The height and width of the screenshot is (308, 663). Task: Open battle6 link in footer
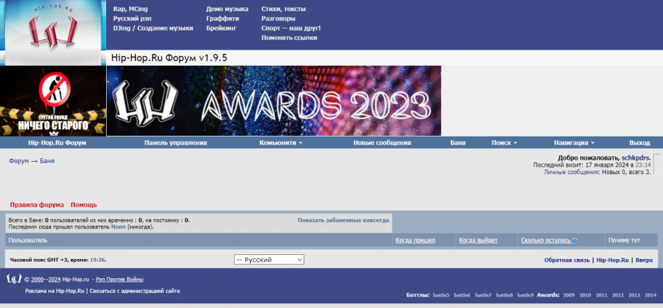pyautogui.click(x=462, y=295)
